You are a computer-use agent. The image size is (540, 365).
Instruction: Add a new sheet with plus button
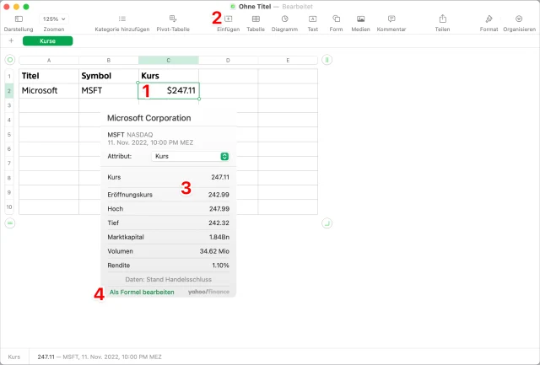click(x=10, y=40)
